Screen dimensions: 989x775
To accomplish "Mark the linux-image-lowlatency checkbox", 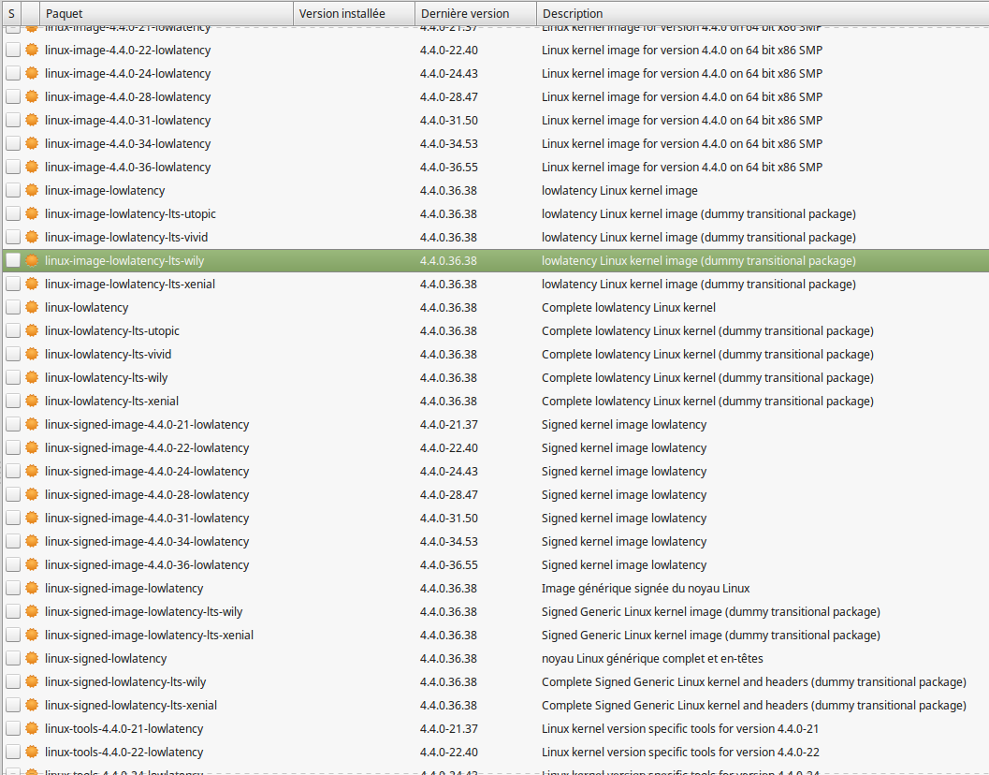I will (x=12, y=191).
